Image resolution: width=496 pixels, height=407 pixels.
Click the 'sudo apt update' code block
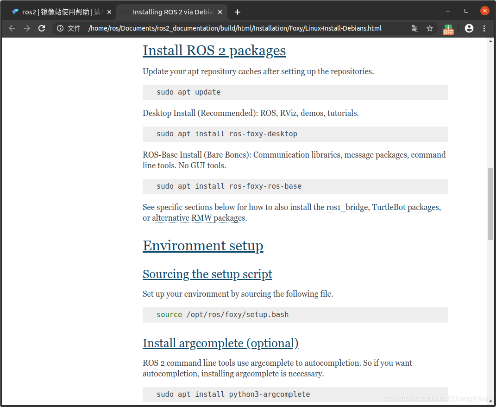point(295,93)
